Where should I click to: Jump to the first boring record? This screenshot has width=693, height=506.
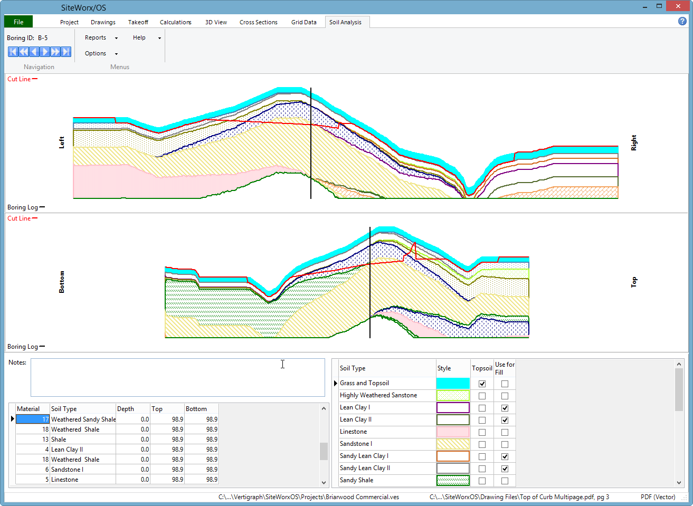[x=13, y=51]
